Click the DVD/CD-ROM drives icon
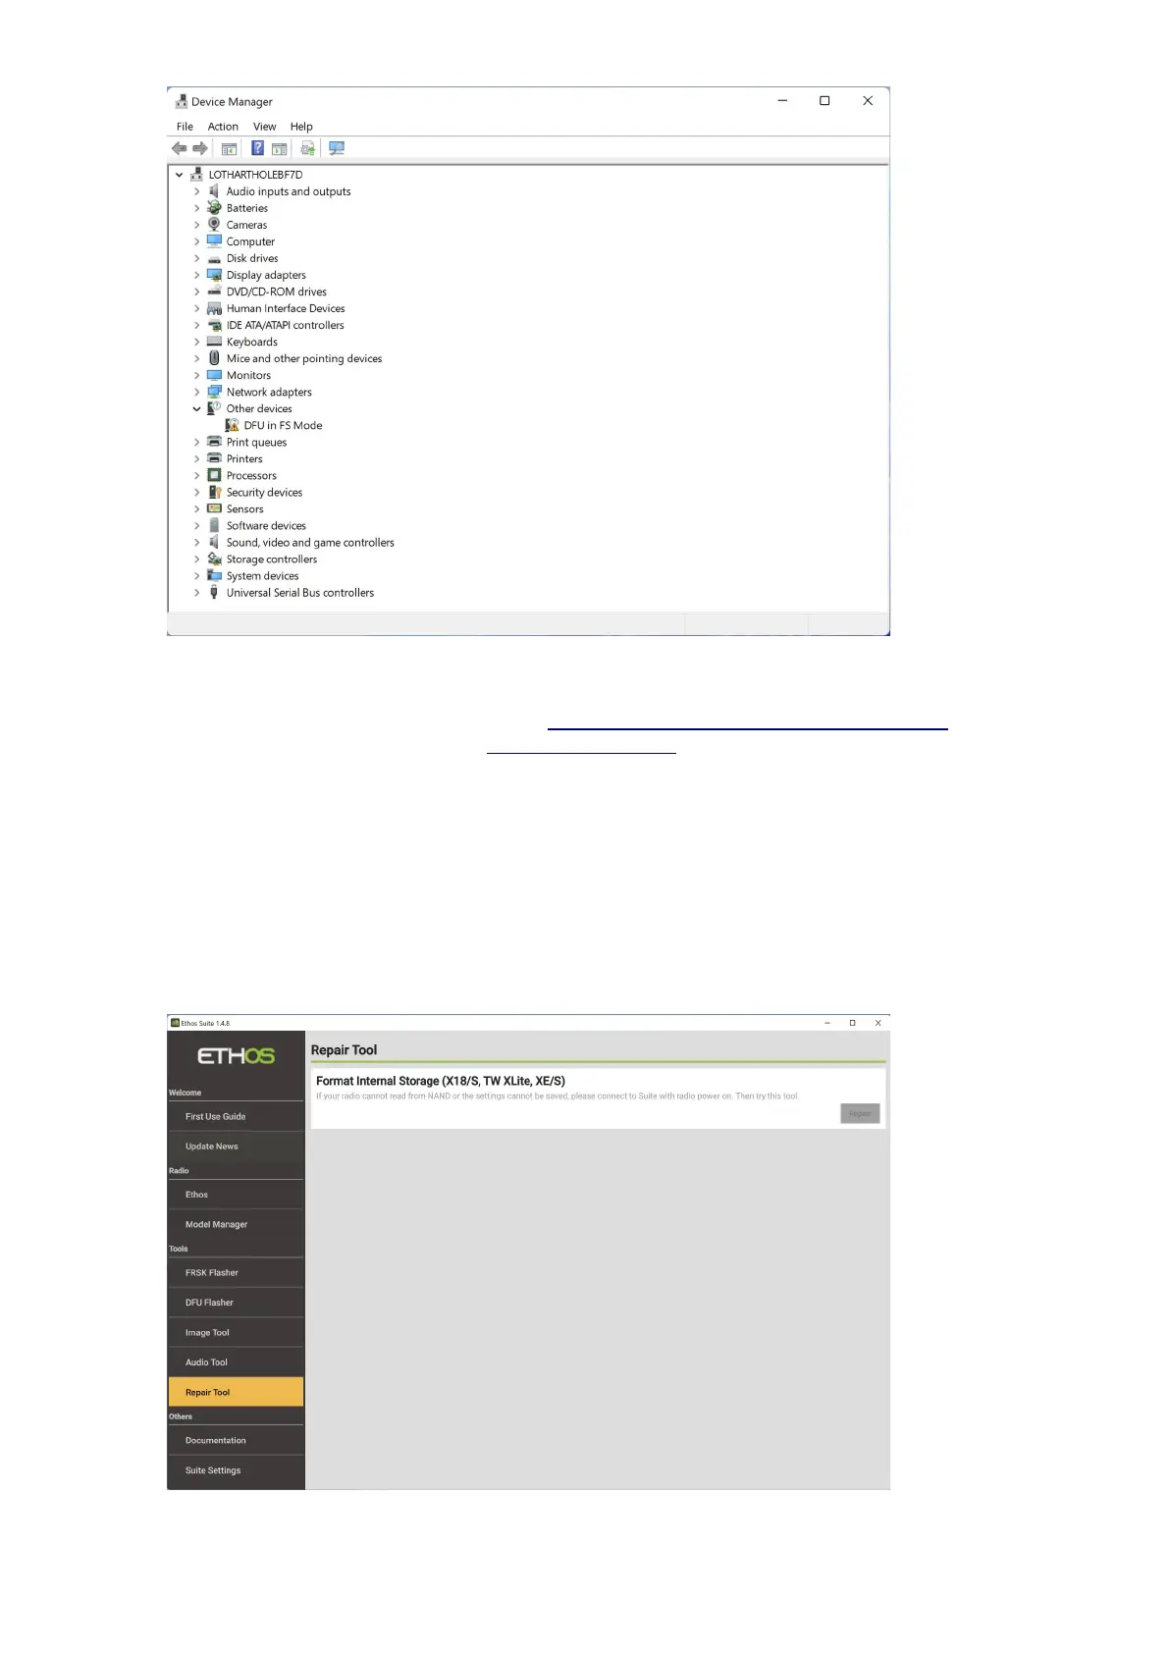This screenshot has height=1653, width=1169. pyautogui.click(x=214, y=292)
